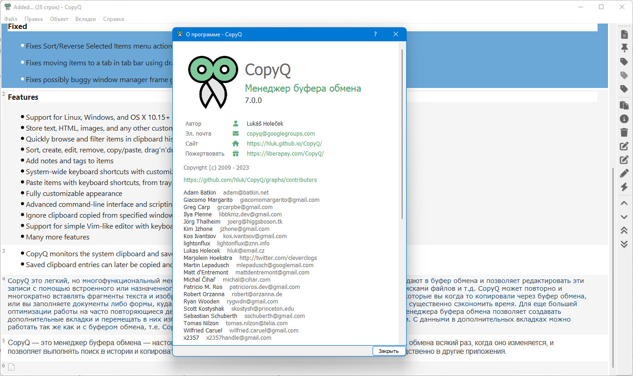Click the version number 7.0.0
The image size is (633, 376).
pos(254,101)
